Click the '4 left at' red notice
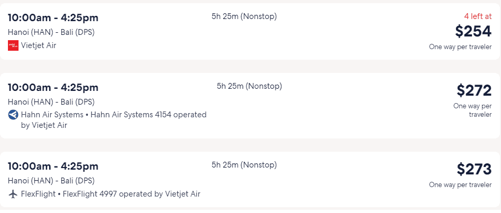Screen dimensions: 501x213 click(478, 16)
